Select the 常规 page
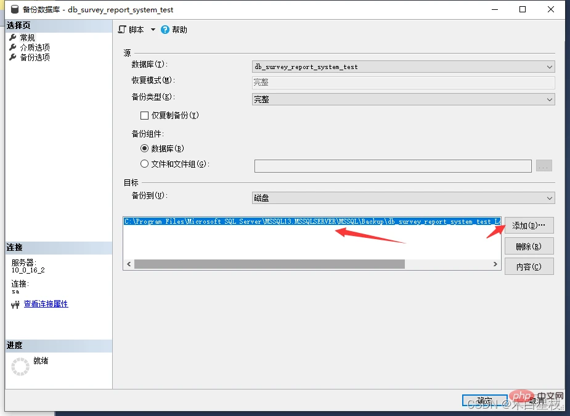 click(x=27, y=38)
